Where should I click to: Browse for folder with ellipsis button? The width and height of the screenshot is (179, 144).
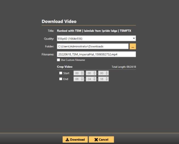(x=133, y=46)
